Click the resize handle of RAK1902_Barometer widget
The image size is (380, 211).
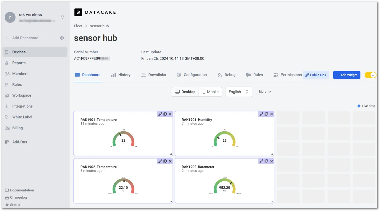coord(272,202)
